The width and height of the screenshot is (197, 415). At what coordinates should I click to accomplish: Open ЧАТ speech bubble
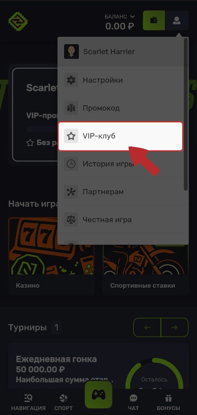click(x=134, y=402)
